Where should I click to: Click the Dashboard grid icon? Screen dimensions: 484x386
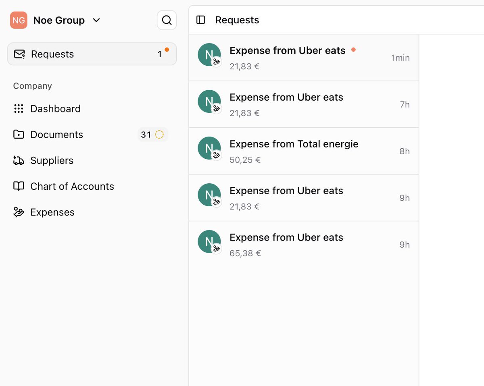pyautogui.click(x=19, y=109)
